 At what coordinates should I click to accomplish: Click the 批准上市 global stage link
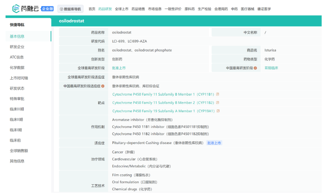click(119, 68)
